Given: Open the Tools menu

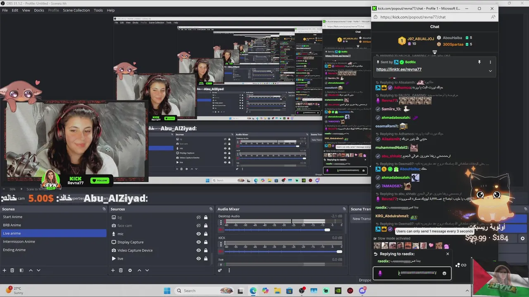Looking at the screenshot, I should (x=98, y=10).
